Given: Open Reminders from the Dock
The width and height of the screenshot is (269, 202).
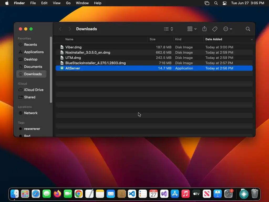Looking at the screenshot, I should pos(143,194).
